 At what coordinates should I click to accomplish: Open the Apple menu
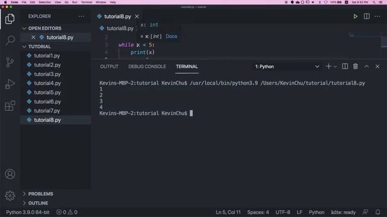[5, 2]
